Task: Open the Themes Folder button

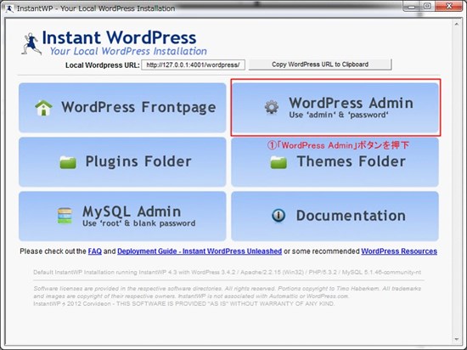Action: 335,161
